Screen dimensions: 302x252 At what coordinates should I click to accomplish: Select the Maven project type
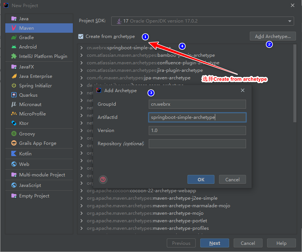pyautogui.click(x=39, y=28)
